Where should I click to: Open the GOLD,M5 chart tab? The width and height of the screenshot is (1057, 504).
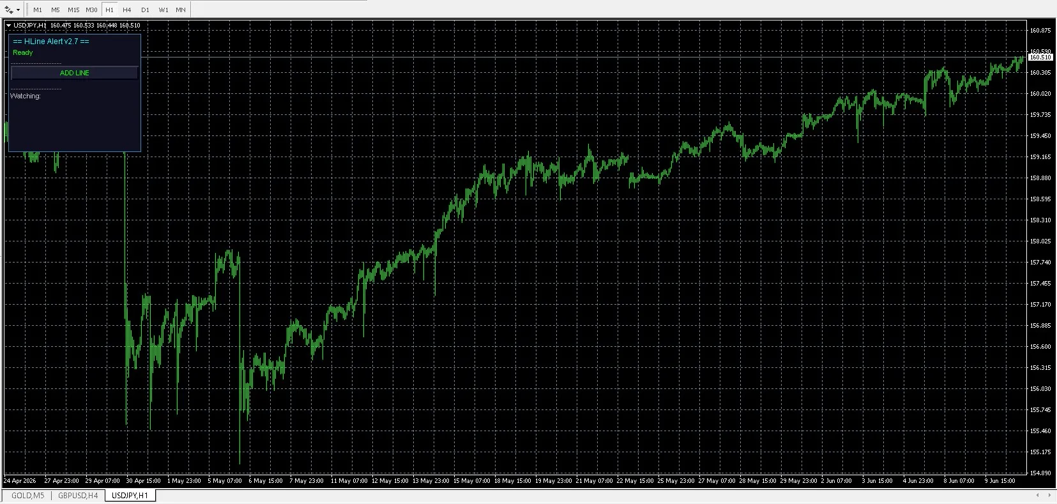(27, 495)
